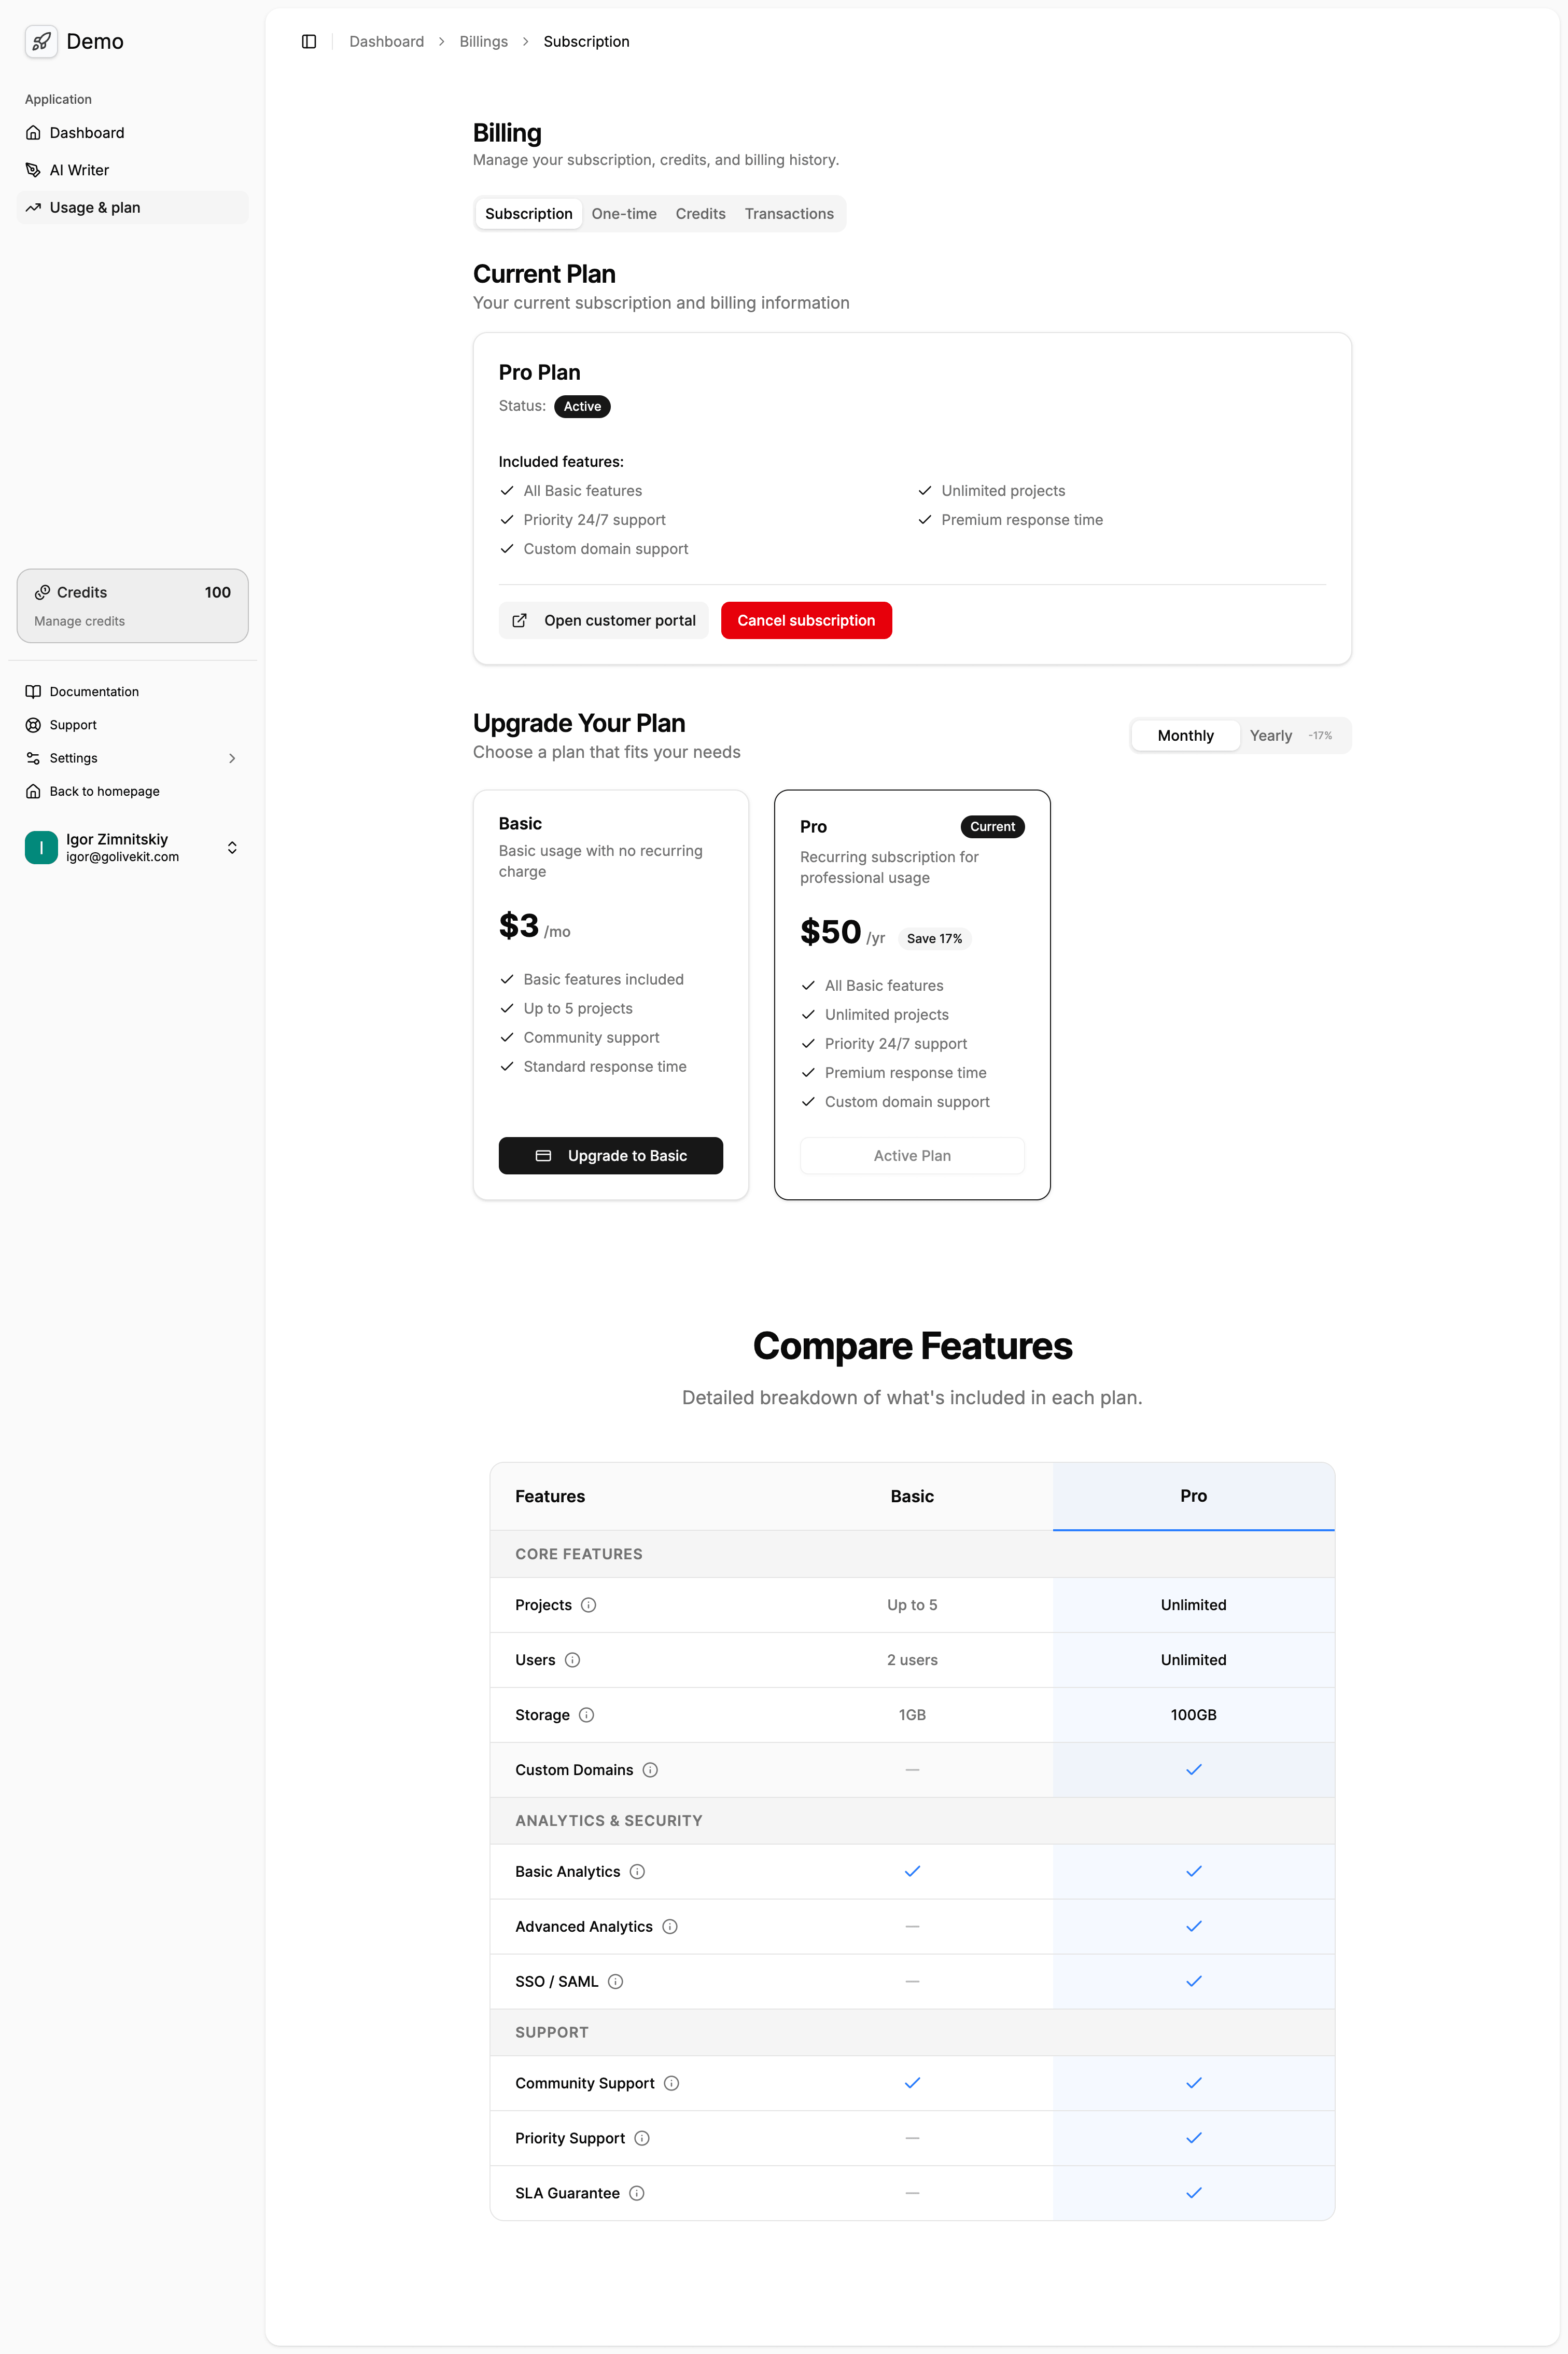Open Usage & plan in the sidebar
1568x2354 pixels.
click(x=132, y=207)
